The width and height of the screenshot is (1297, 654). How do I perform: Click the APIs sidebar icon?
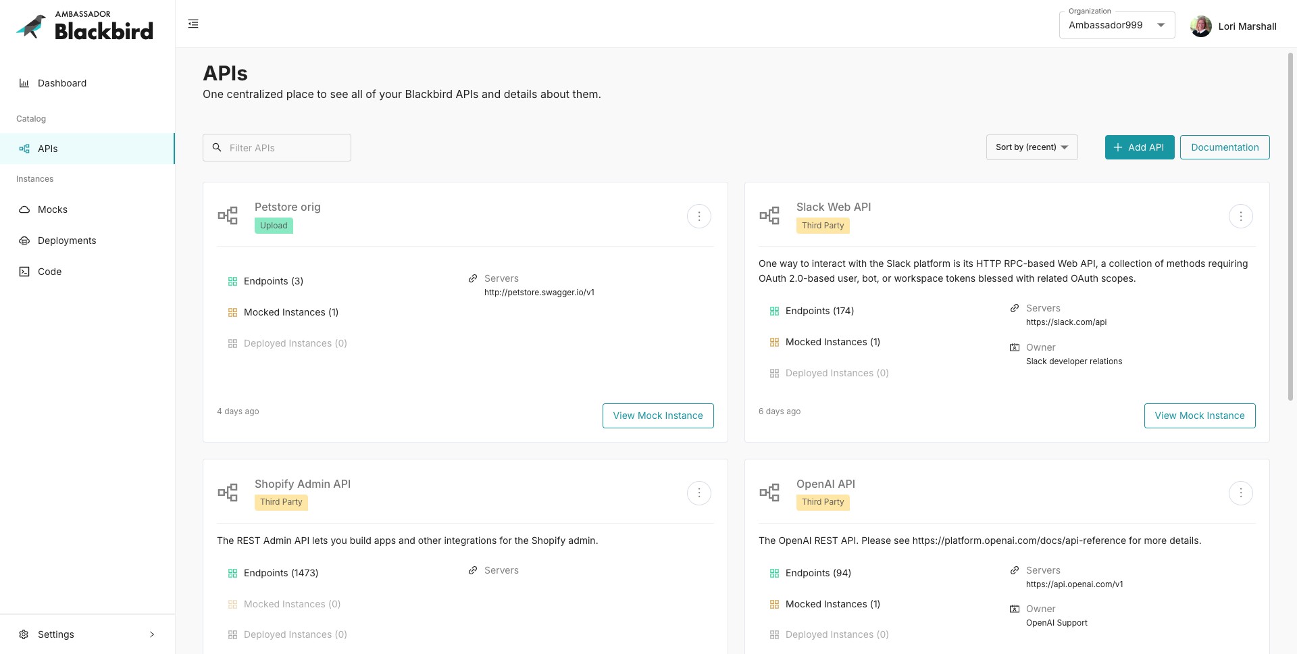point(24,149)
